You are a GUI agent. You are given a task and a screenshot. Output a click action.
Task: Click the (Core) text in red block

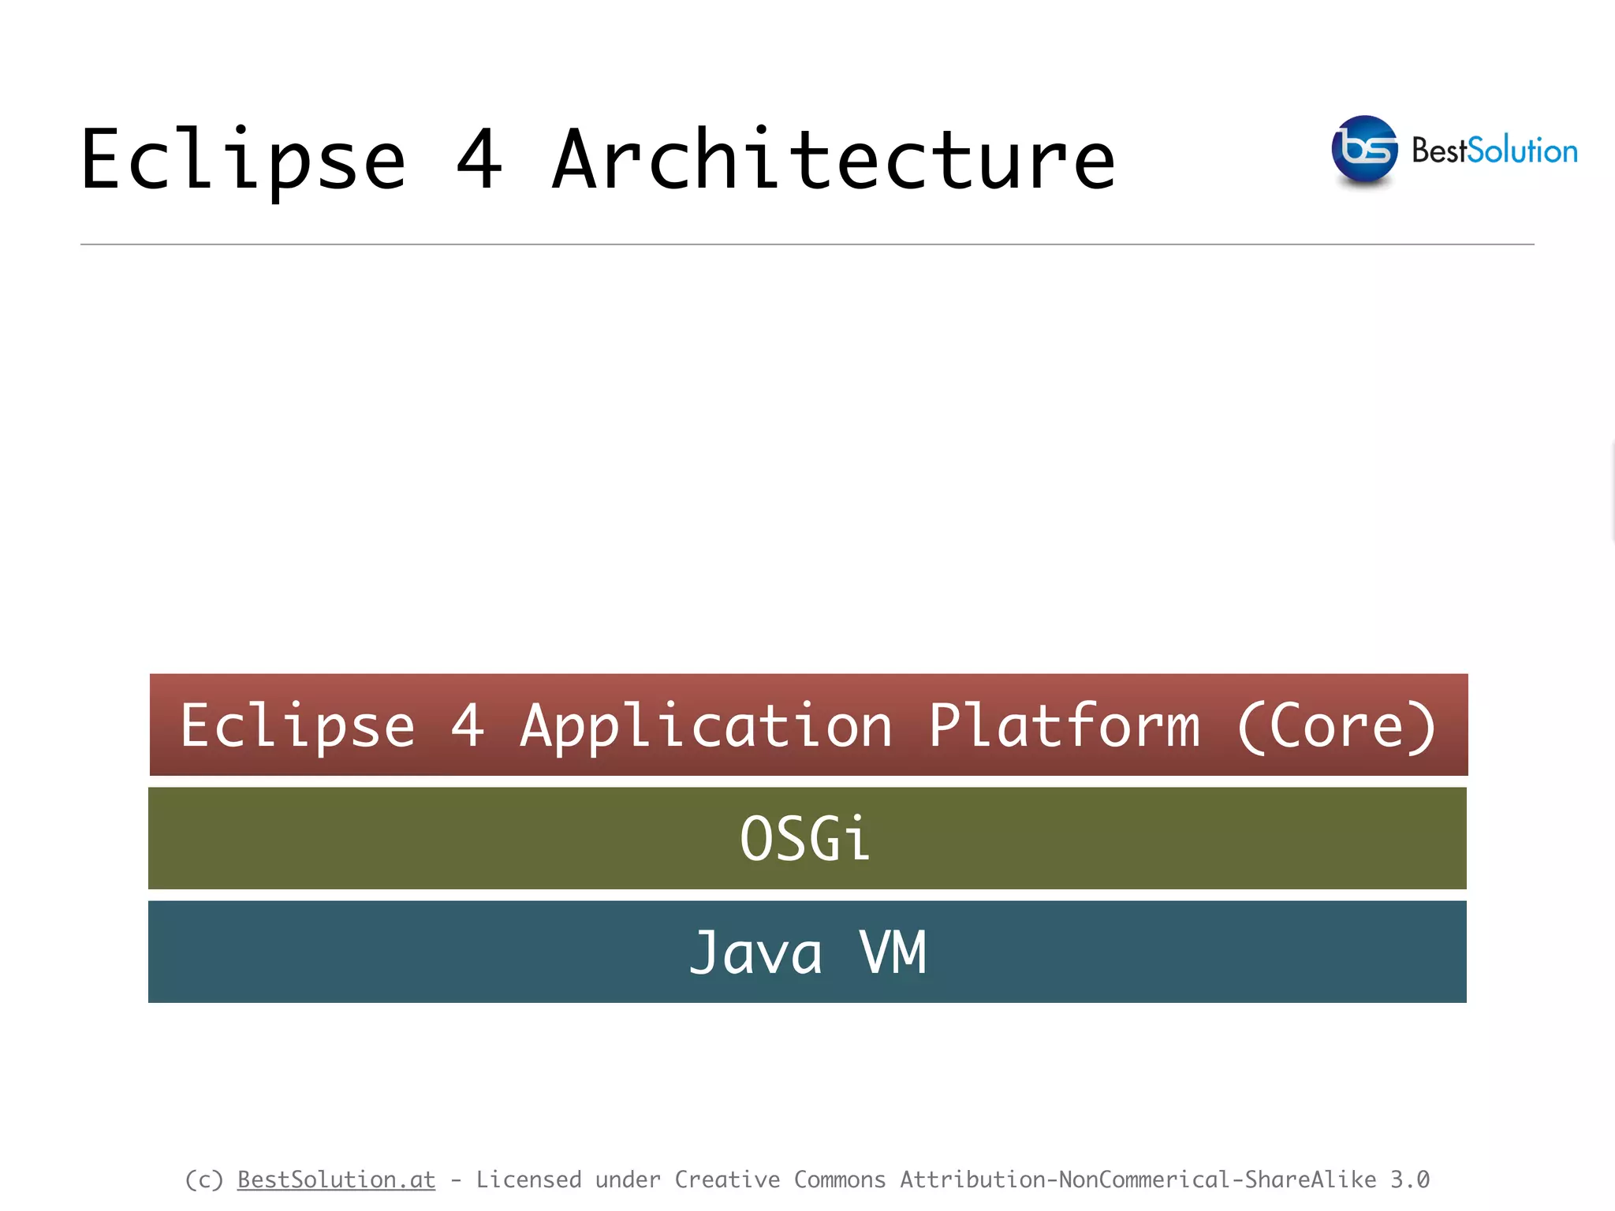pos(1337,726)
